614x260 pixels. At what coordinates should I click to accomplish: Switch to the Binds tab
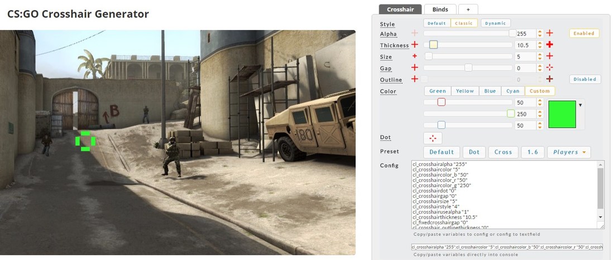439,9
